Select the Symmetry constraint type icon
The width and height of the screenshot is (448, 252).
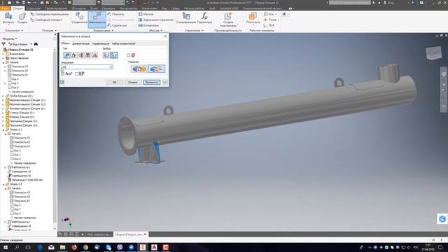click(x=94, y=55)
